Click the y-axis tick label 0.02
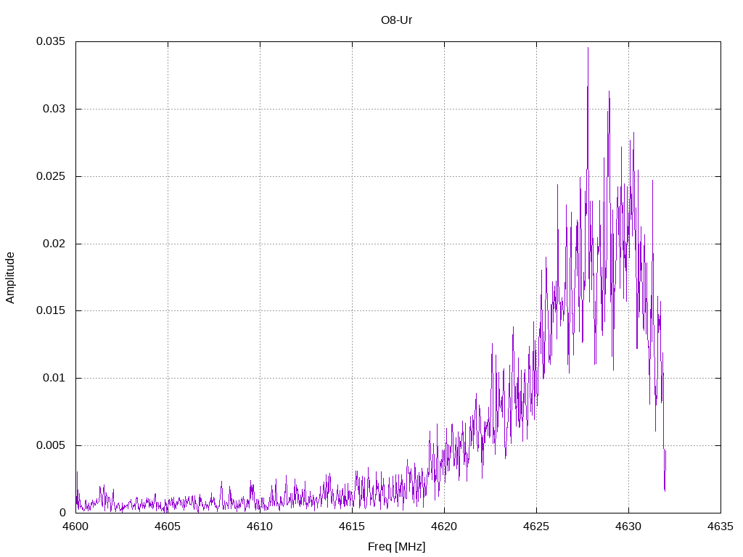Viewport: 743px width, 557px height. (54, 244)
